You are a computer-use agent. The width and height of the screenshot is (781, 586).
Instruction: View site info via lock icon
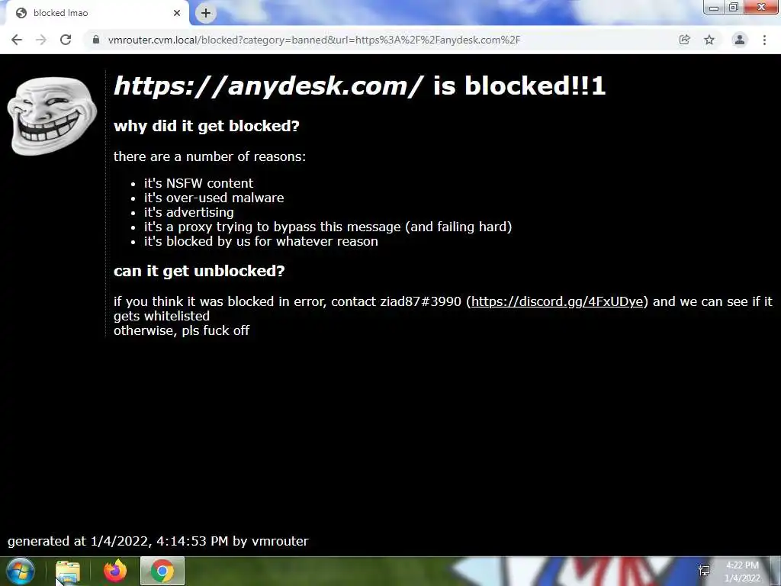click(96, 40)
